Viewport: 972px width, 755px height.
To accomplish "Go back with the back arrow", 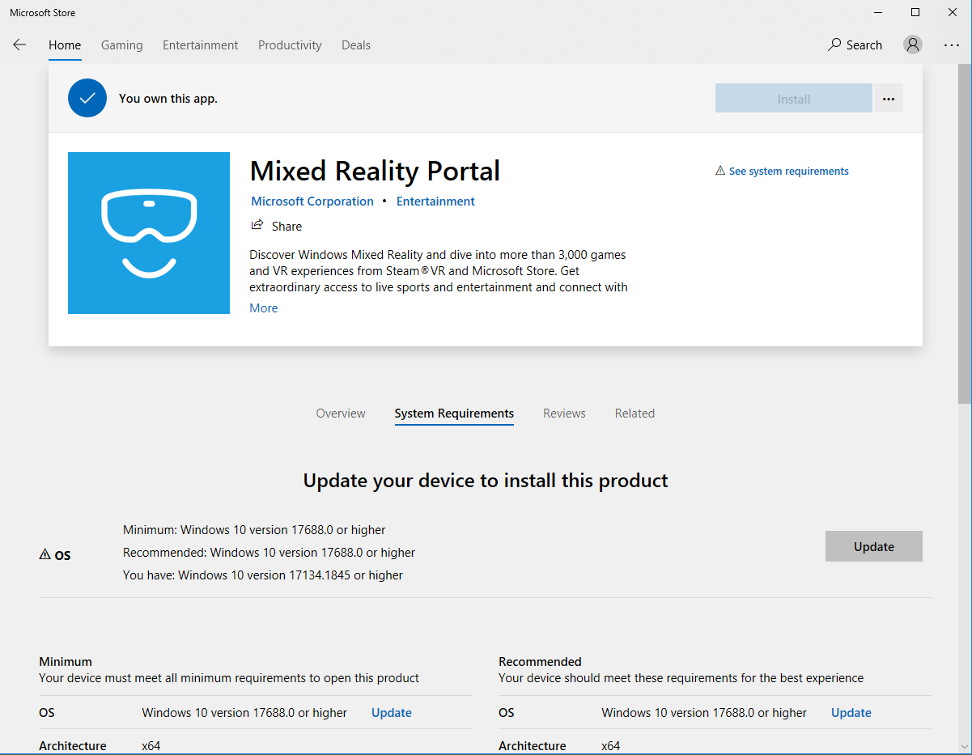I will [x=19, y=45].
